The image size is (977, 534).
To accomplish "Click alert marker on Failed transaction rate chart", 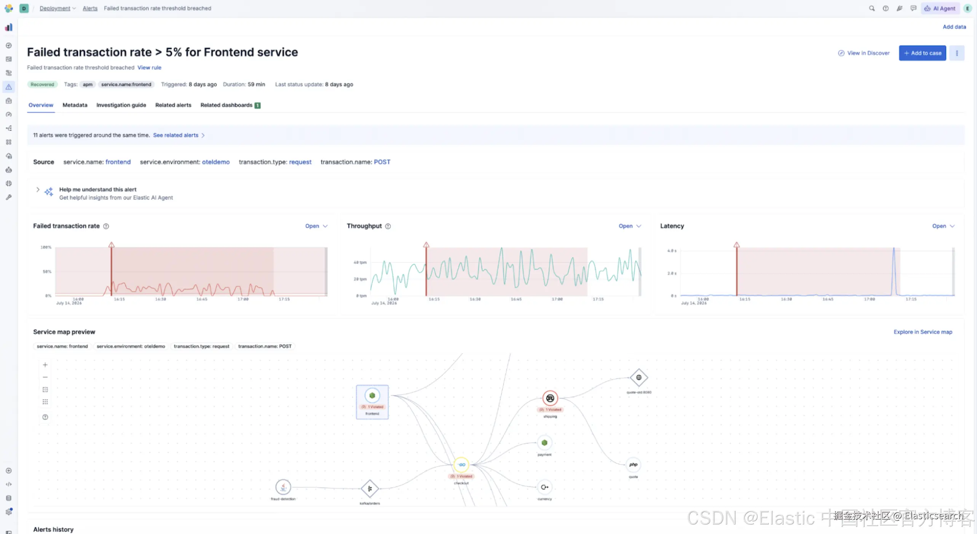I will (111, 245).
